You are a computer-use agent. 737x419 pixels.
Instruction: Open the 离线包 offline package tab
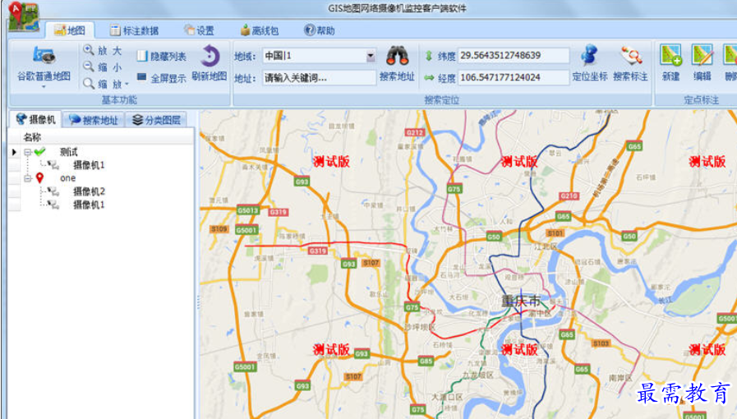(260, 30)
